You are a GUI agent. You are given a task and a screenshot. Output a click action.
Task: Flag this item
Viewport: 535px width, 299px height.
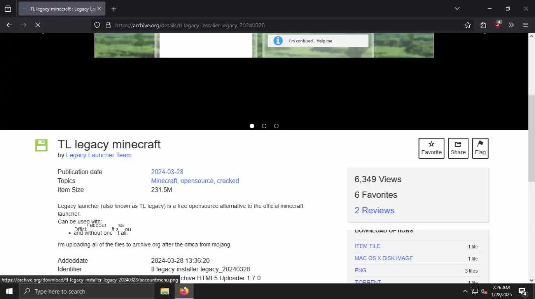[x=480, y=148]
